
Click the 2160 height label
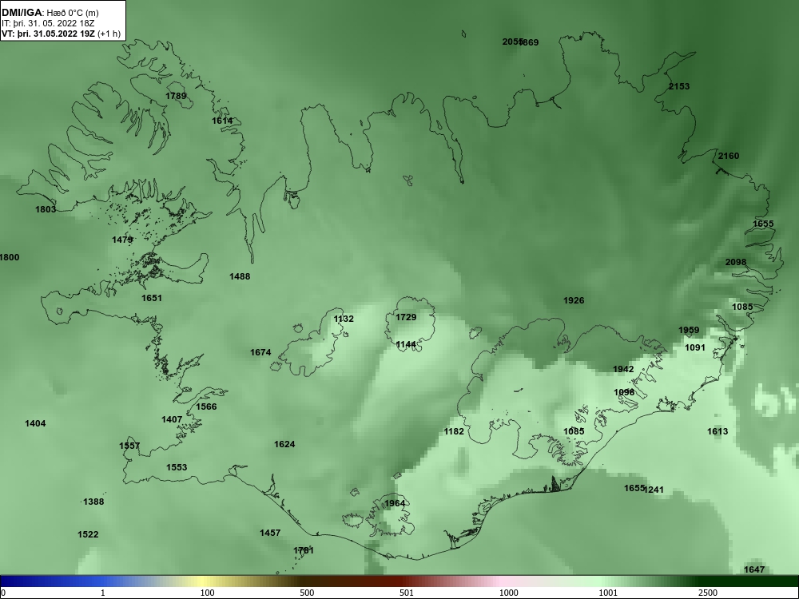(729, 156)
